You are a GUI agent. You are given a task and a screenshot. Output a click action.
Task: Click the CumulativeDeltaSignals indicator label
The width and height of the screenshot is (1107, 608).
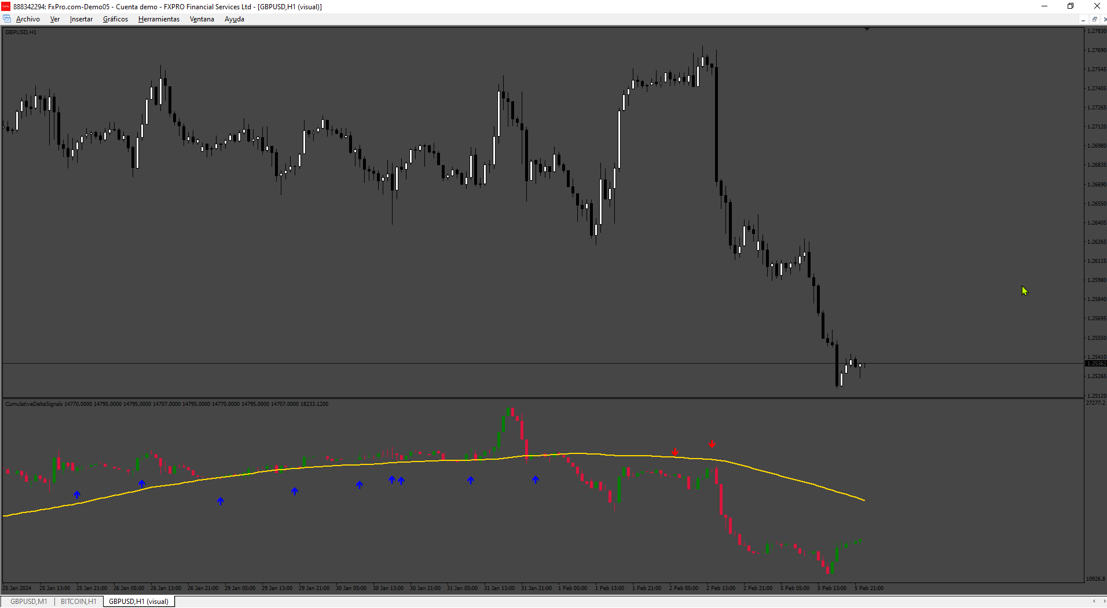point(167,404)
